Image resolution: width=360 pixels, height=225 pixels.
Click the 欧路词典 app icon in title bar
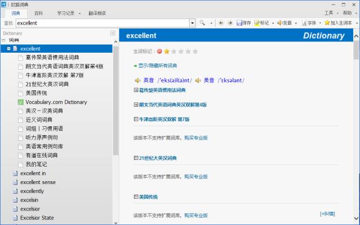point(4,4)
